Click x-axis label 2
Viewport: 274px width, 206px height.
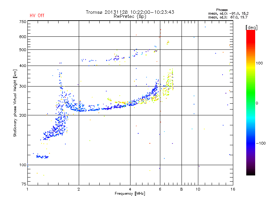pyautogui.click(x=79, y=189)
